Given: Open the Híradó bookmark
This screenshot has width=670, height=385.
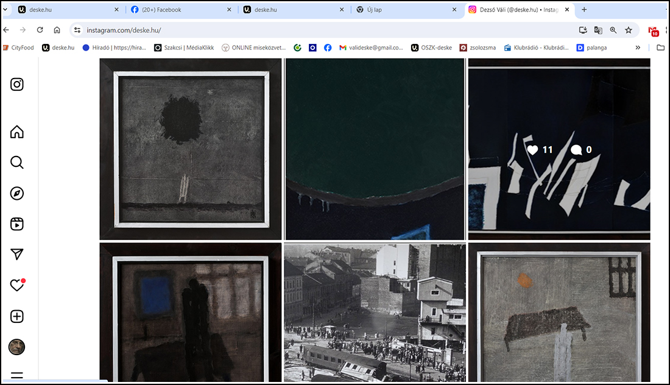Looking at the screenshot, I should [114, 48].
